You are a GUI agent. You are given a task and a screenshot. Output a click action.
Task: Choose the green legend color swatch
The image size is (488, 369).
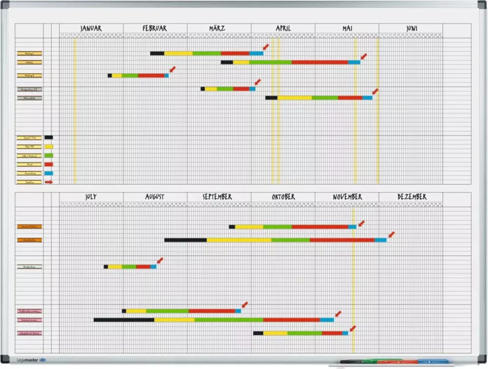49,155
